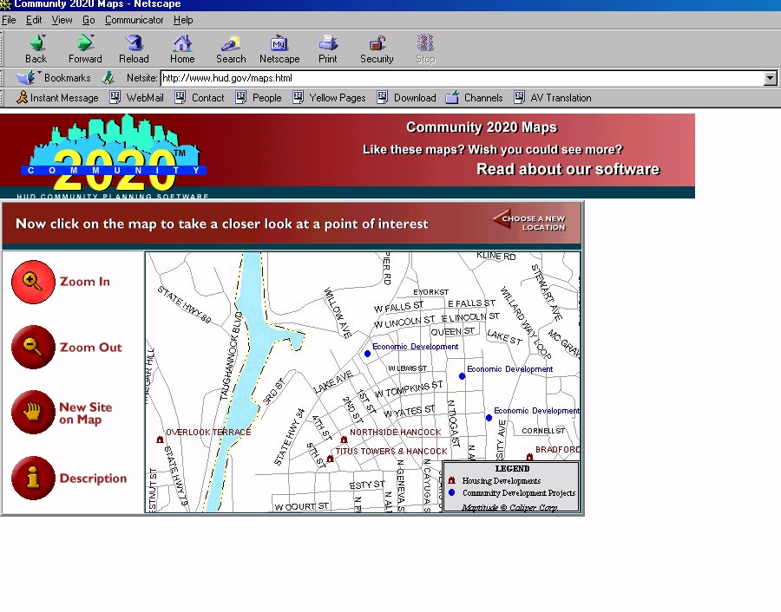This screenshot has height=612, width=781.
Task: Open the Channels personal toolbar item
Action: [482, 98]
